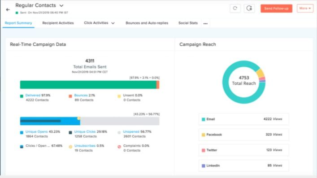
Task: Click the scheduled refresh icon button
Action: [249, 8]
